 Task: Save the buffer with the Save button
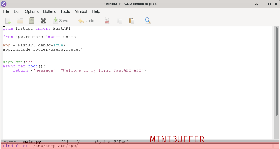pos(60,21)
